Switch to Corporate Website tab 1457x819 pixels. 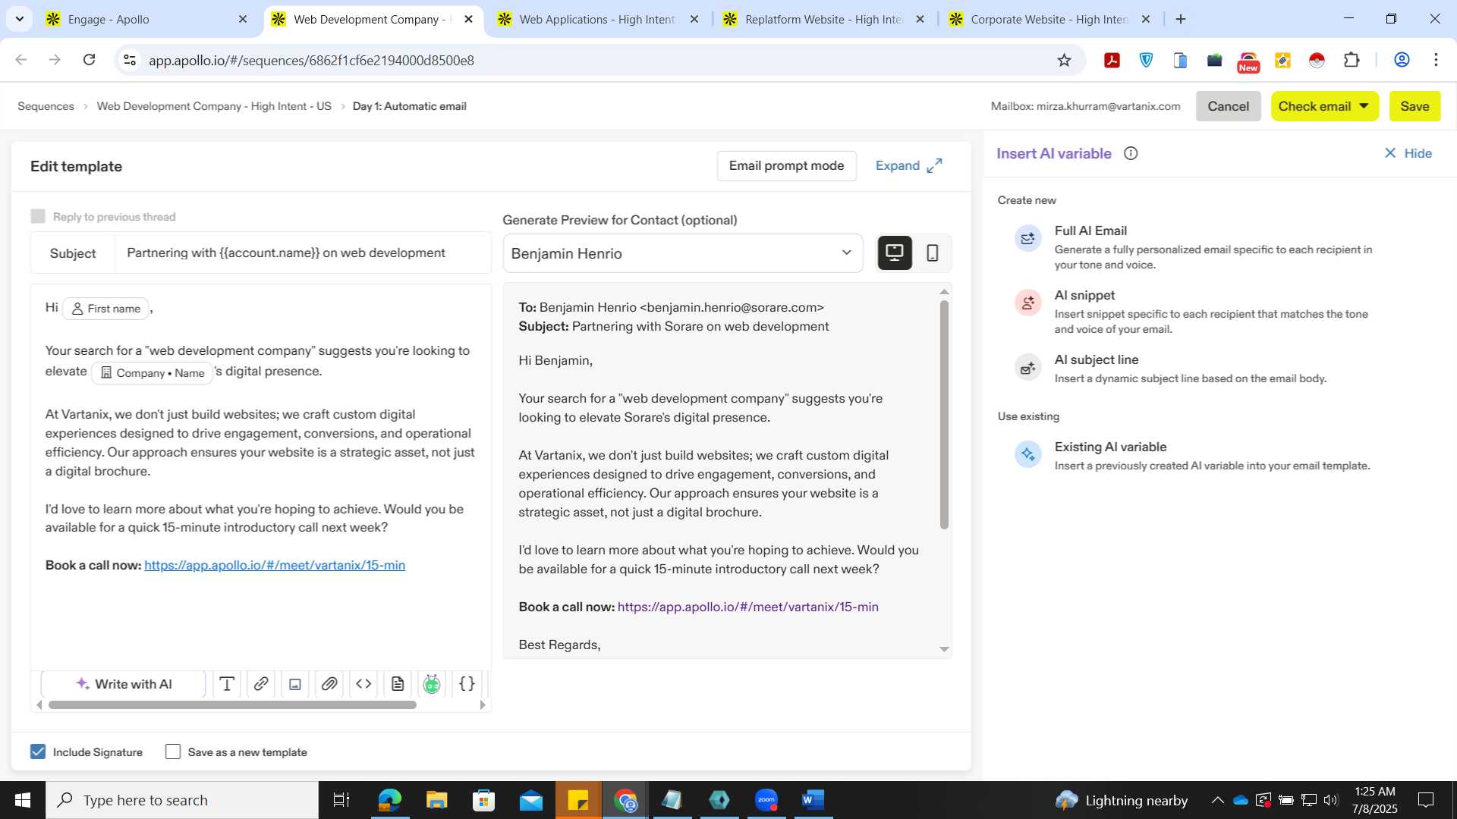[x=1049, y=20]
